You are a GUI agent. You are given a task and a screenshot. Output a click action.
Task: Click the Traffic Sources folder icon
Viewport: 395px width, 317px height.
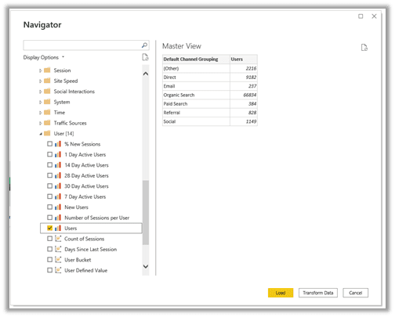coord(47,123)
